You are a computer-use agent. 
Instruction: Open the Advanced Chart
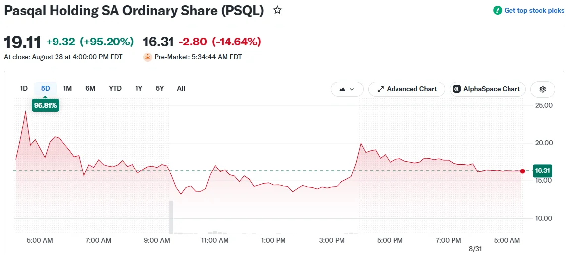[406, 89]
